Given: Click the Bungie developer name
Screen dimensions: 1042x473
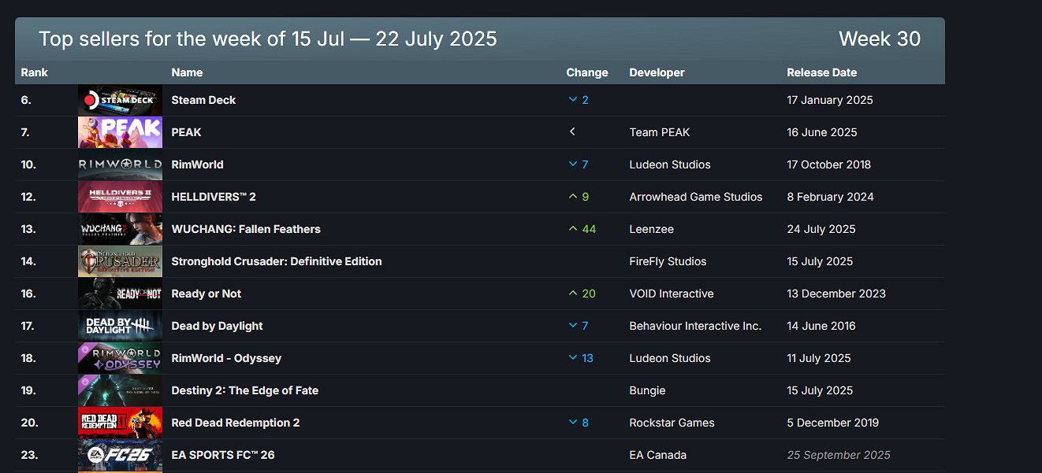Looking at the screenshot, I should point(646,390).
